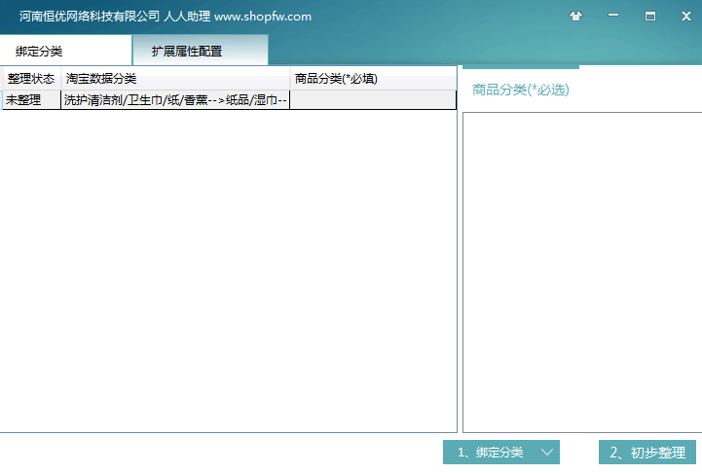Close the 人人助理 window
This screenshot has height=473, width=702.
685,17
